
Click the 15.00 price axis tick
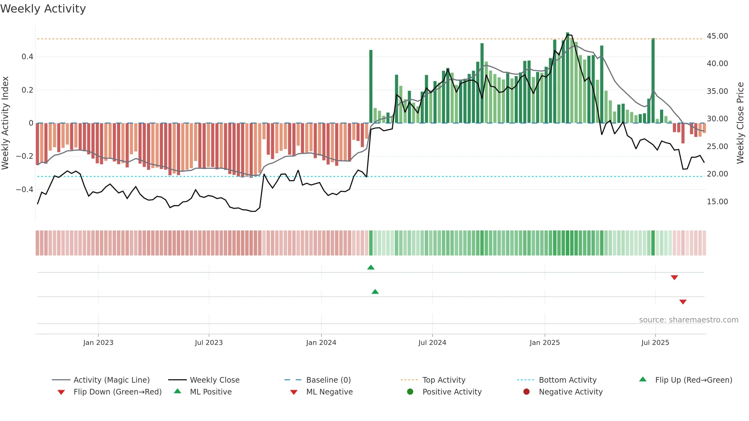(x=717, y=201)
